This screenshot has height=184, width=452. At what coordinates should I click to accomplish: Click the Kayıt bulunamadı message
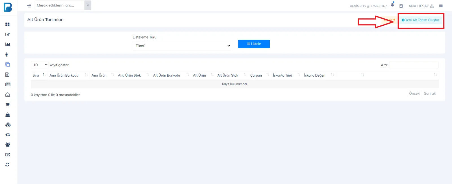pos(235,84)
